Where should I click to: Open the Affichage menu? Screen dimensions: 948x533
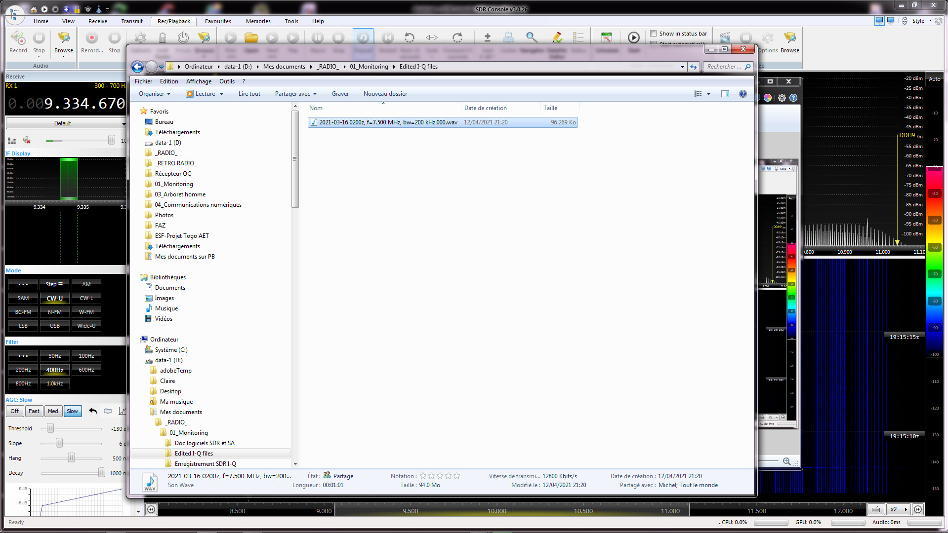point(199,81)
